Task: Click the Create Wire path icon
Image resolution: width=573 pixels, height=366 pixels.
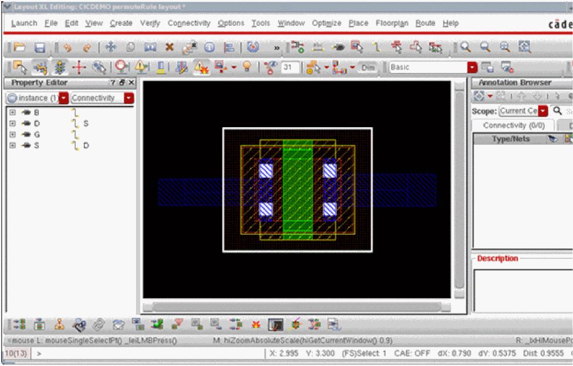Action: point(377,48)
